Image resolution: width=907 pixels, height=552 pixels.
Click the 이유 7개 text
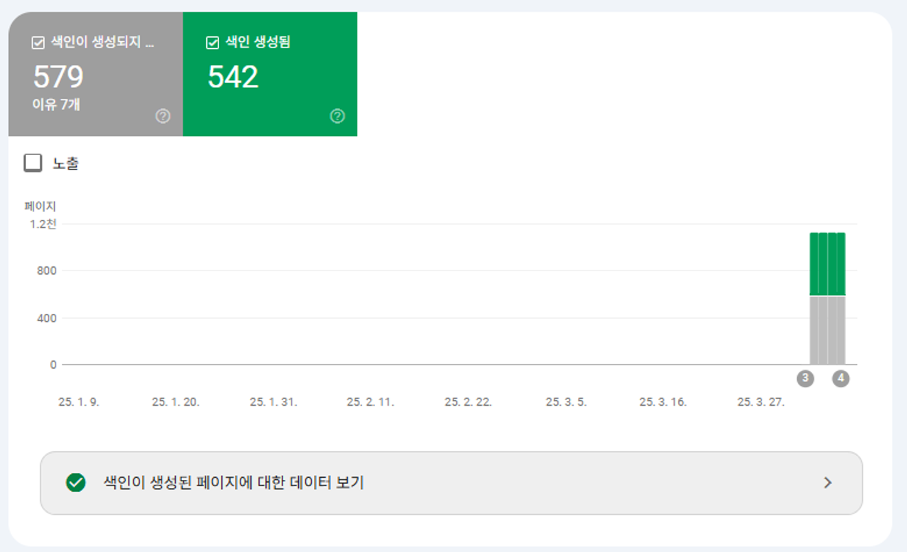[56, 105]
